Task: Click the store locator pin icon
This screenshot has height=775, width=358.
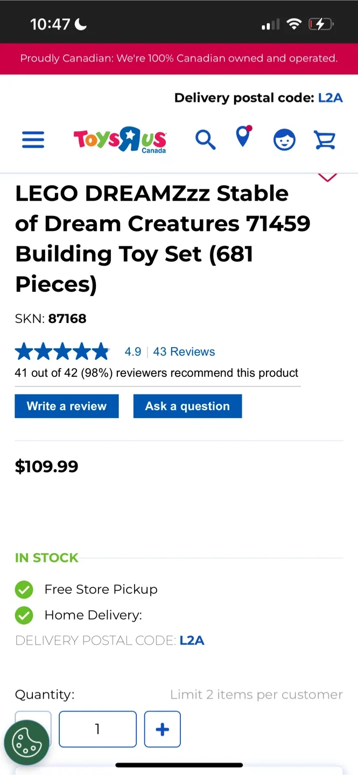Action: pyautogui.click(x=243, y=139)
